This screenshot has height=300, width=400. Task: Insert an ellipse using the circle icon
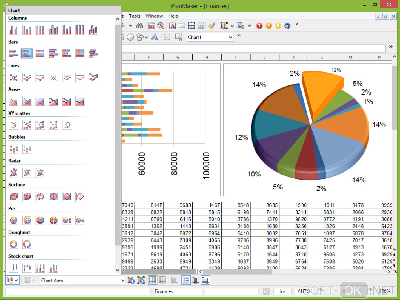pyautogui.click(x=130, y=37)
